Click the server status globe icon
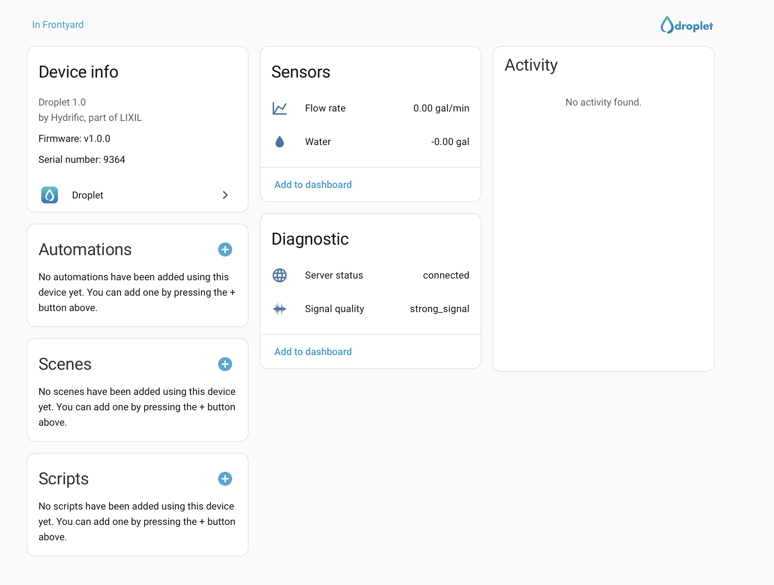This screenshot has height=585, width=774. (280, 275)
